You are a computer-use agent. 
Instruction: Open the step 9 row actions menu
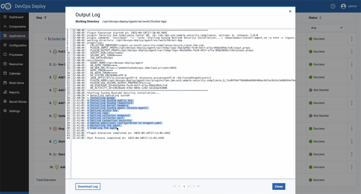click(x=352, y=154)
